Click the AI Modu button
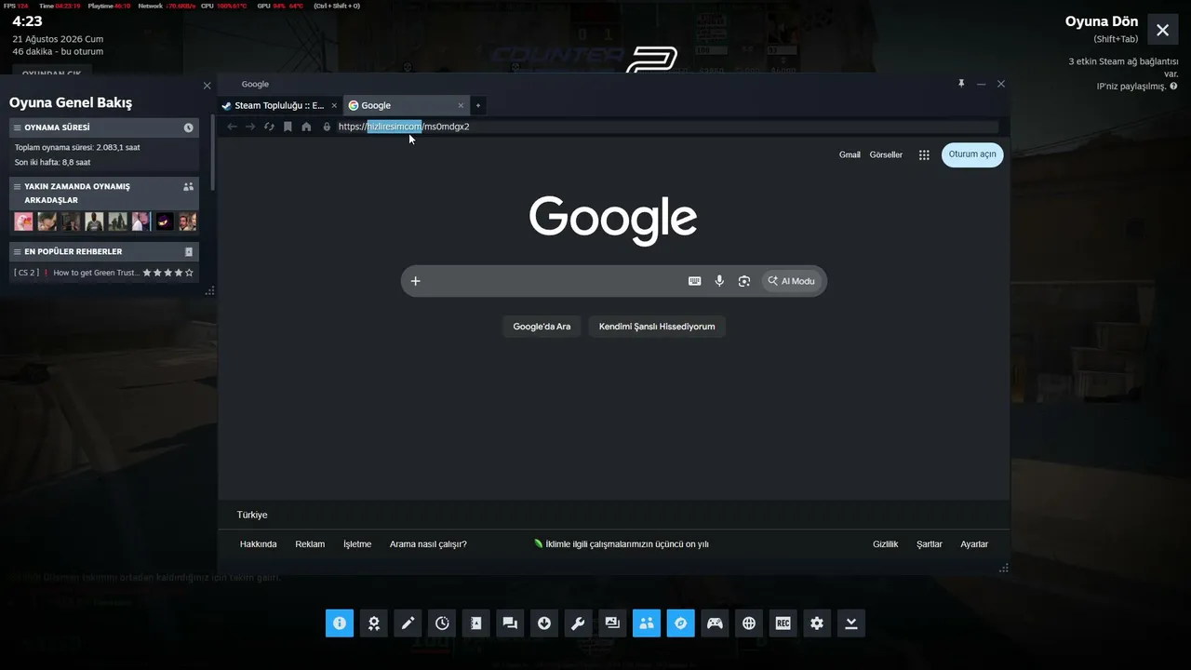1191x670 pixels. 792,281
